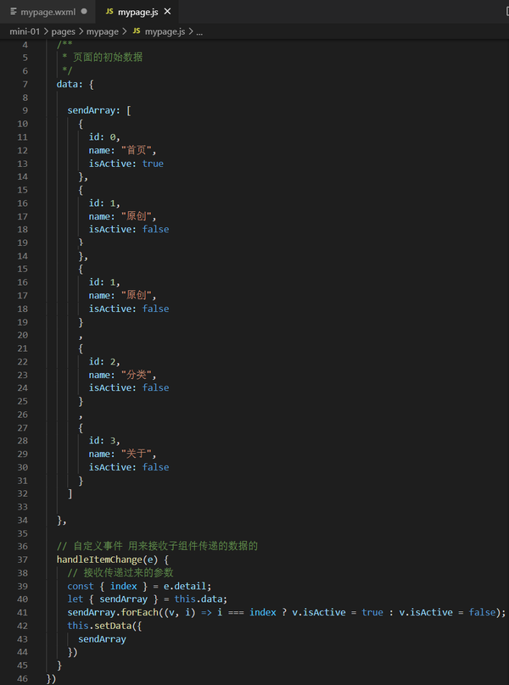
Task: Click the true value of isActive
Action: pyautogui.click(x=153, y=164)
